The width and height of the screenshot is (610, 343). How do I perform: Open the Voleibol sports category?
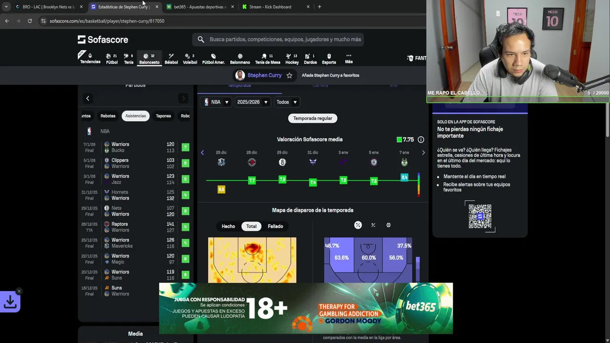pos(190,59)
